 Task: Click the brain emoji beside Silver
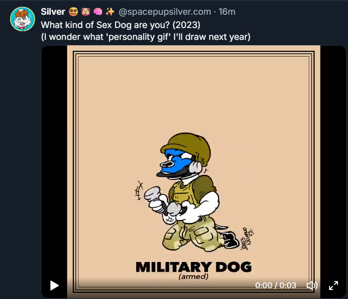98,12
